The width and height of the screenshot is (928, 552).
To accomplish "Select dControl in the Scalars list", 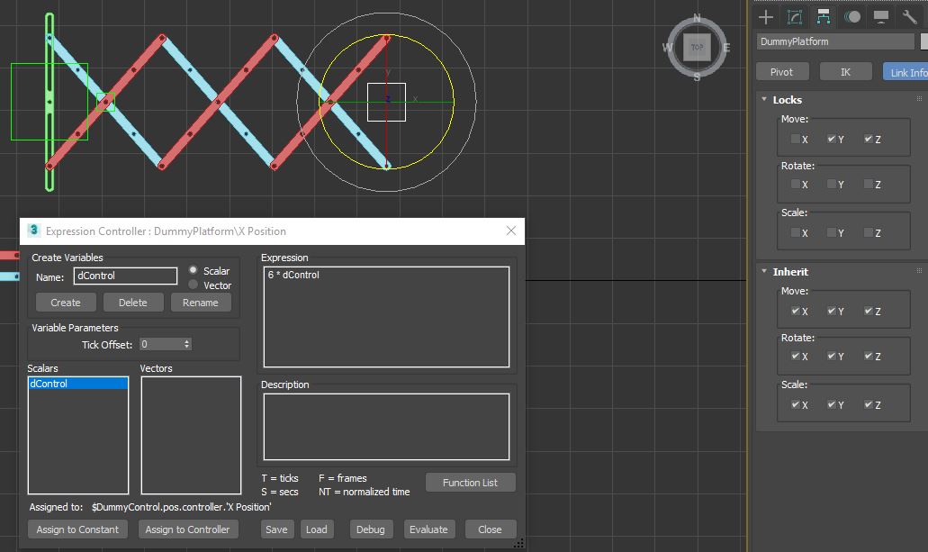I will click(78, 384).
